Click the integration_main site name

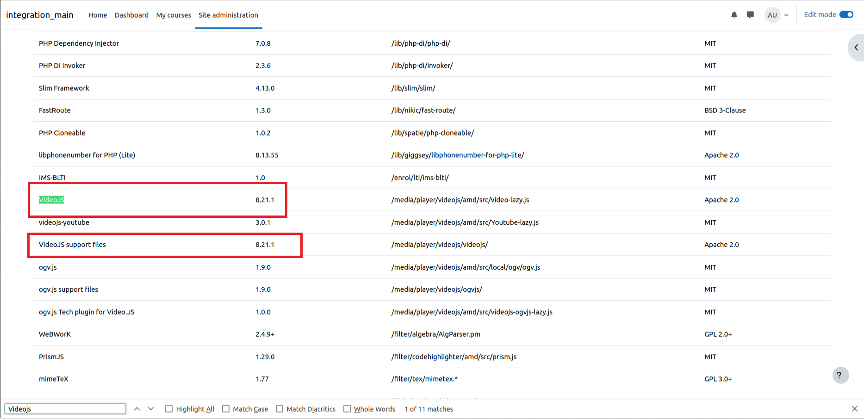tap(40, 15)
